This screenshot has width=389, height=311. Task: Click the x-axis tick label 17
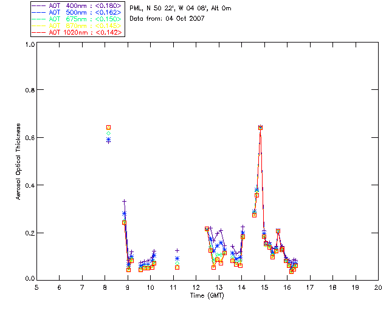pos(310,287)
